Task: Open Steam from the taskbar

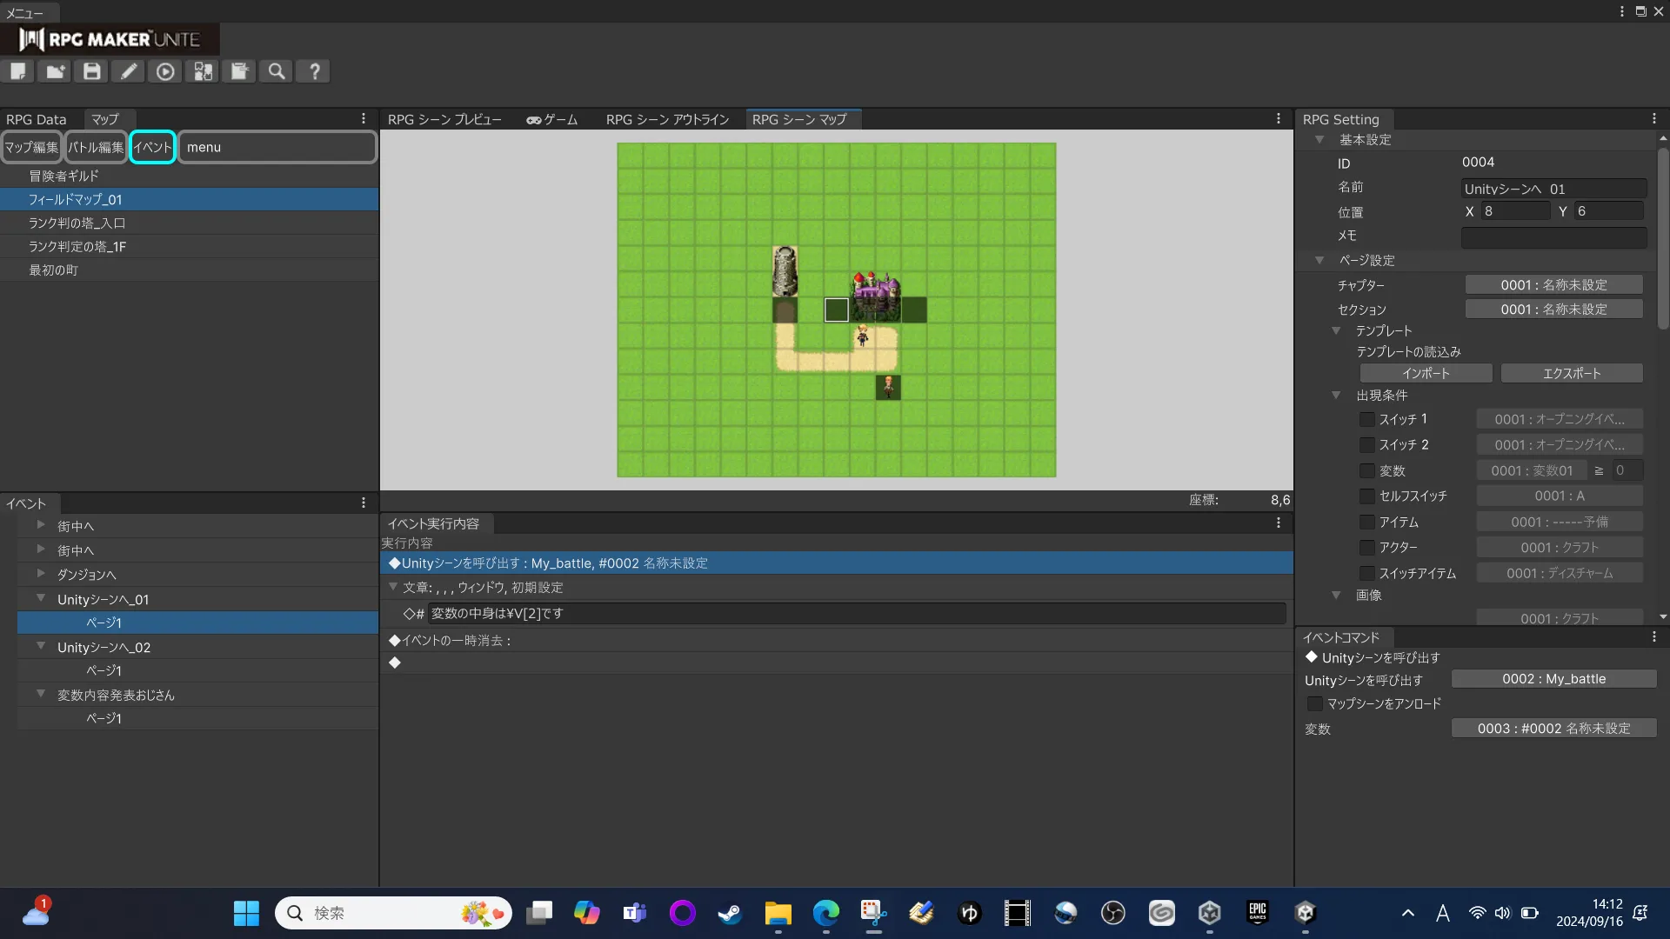Action: coord(730,913)
